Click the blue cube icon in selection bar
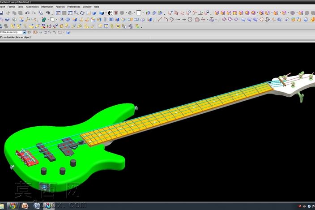This screenshot has height=210, width=315. click(x=68, y=32)
